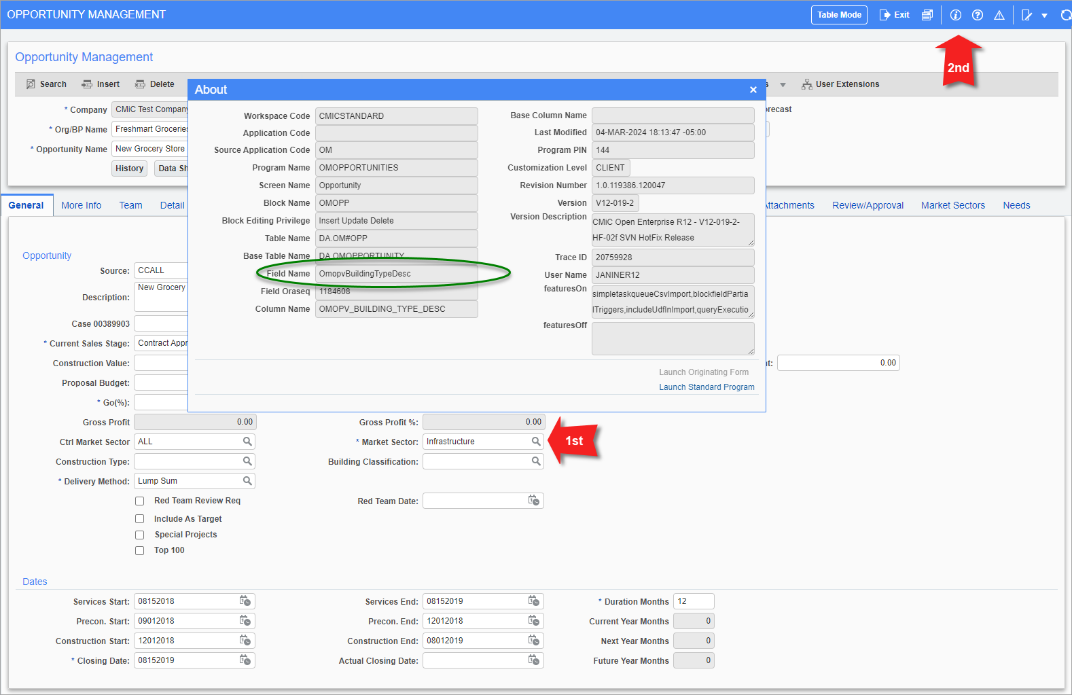Click the Dates section heading
This screenshot has height=695, width=1072.
[35, 582]
